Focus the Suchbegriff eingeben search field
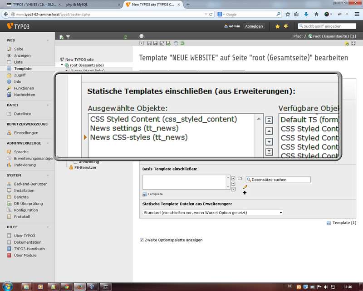The height and width of the screenshot is (291, 363). (x=327, y=26)
